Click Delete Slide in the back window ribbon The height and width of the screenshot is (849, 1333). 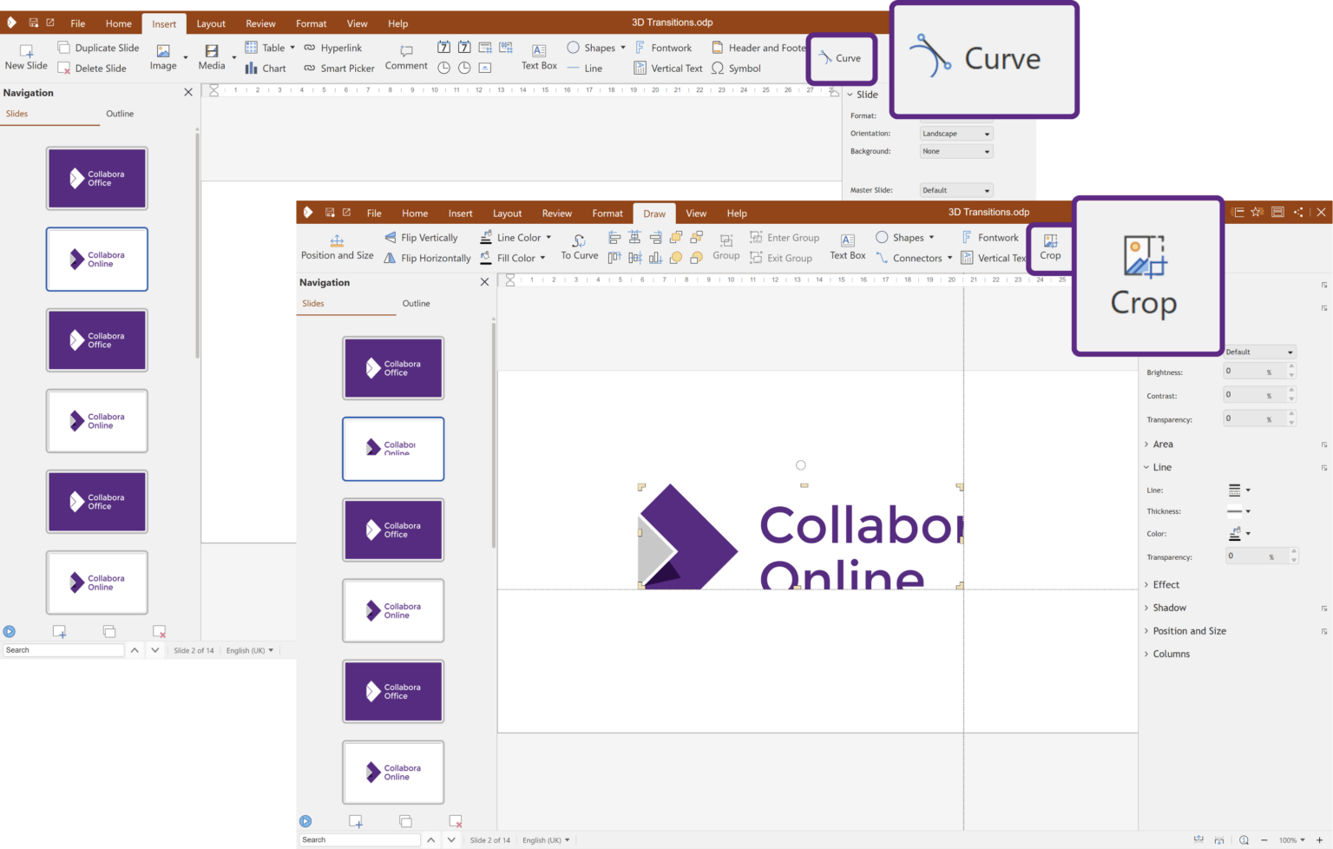[92, 69]
